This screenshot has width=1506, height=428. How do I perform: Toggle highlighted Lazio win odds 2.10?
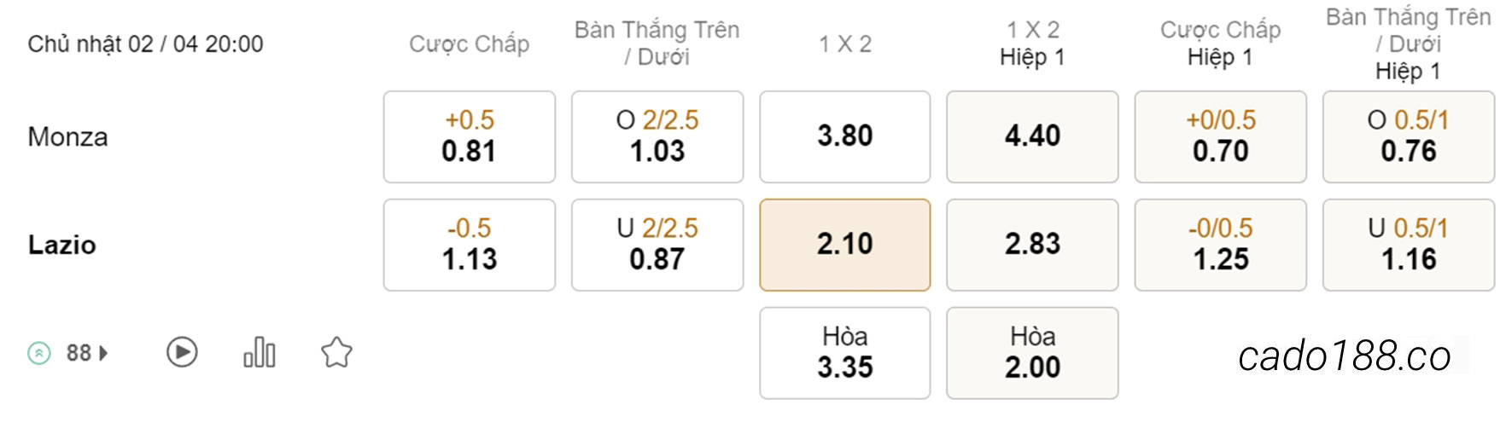click(x=845, y=245)
